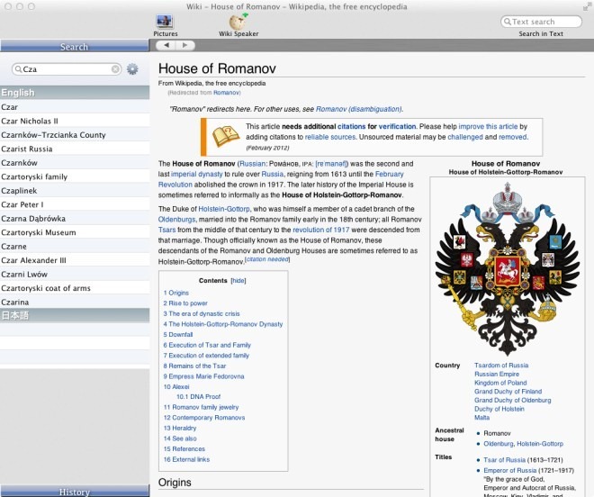Screen dimensions: 594x497
Task: Open the Pictures toolbar icon
Action: [166, 22]
